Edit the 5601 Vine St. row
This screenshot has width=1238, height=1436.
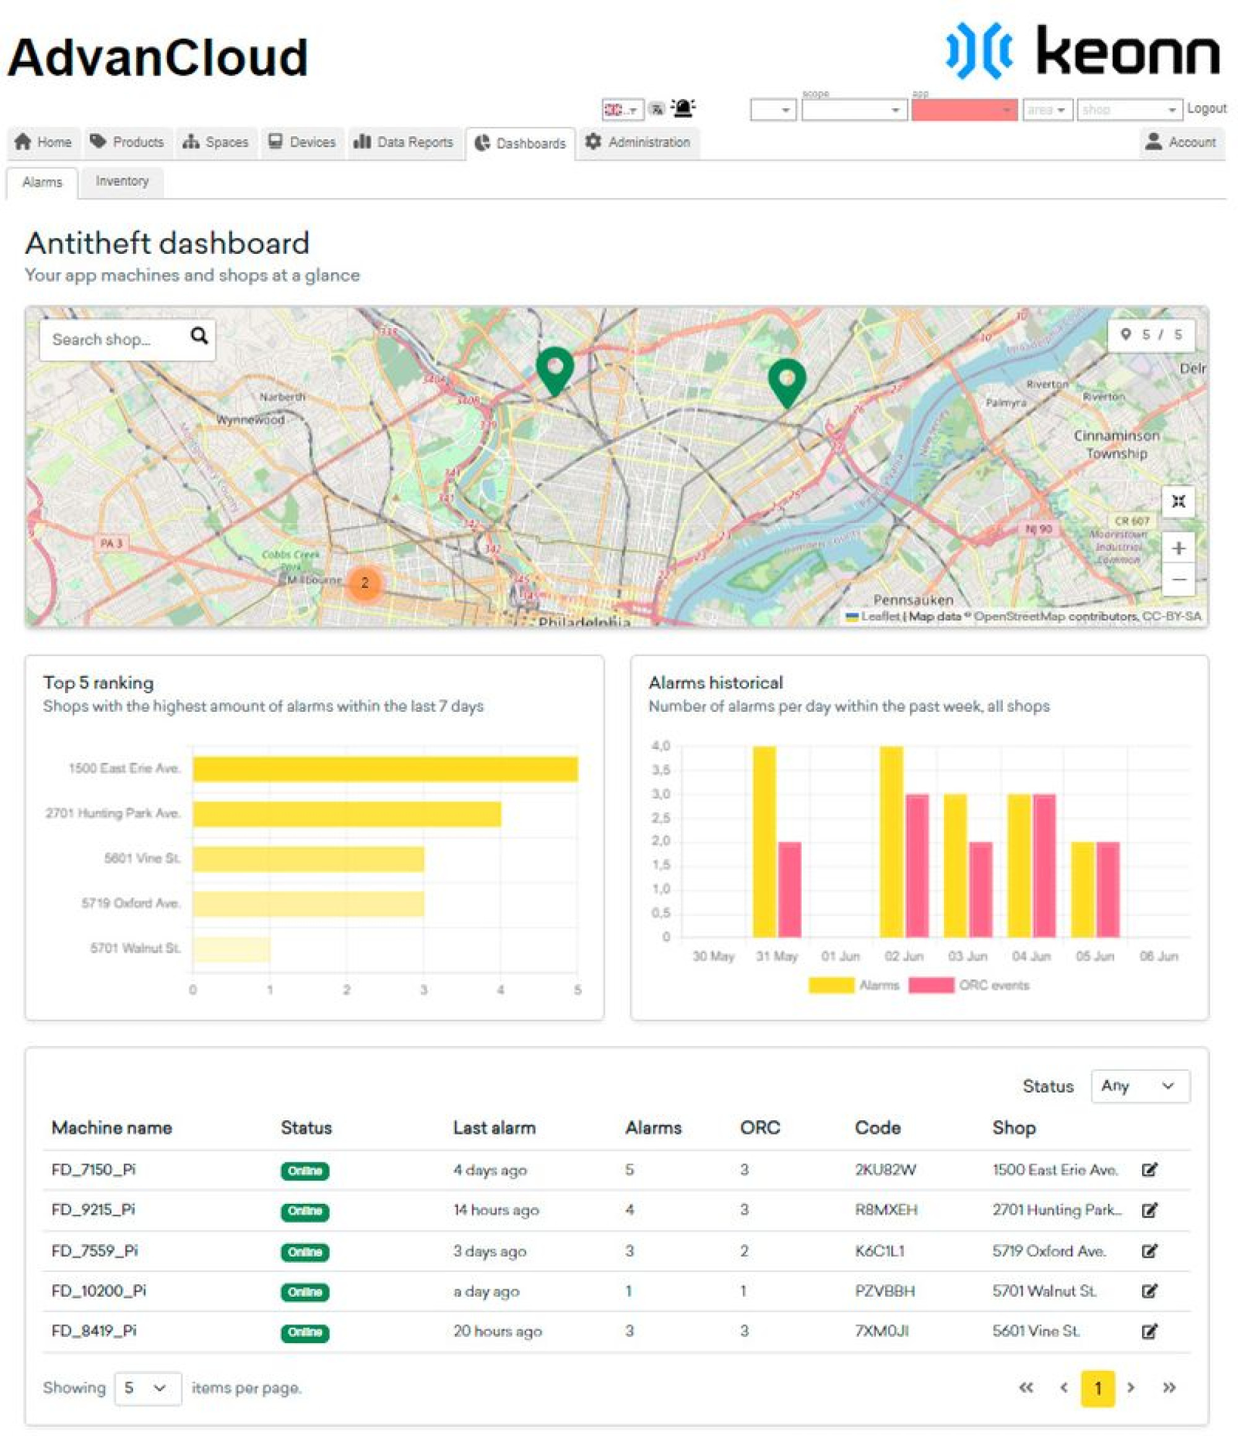click(x=1149, y=1331)
